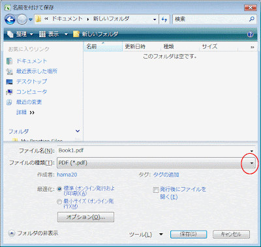Close the 名前を付けて保存 dialog
The width and height of the screenshot is (261, 247).
click(251, 8)
